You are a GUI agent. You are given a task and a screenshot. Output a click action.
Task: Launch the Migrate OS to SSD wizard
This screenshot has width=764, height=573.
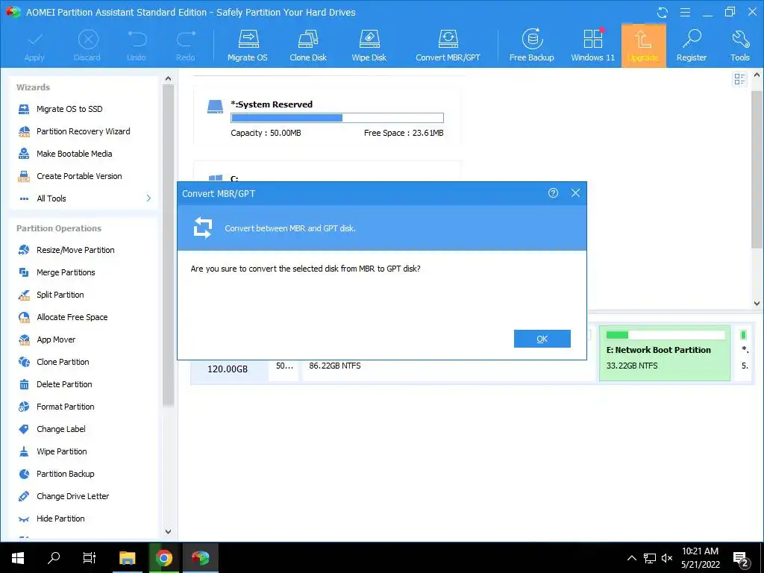coord(69,109)
